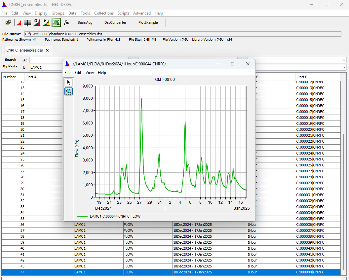Open the Math Functions fx icon
This screenshot has height=280, width=349.
pos(66,22)
